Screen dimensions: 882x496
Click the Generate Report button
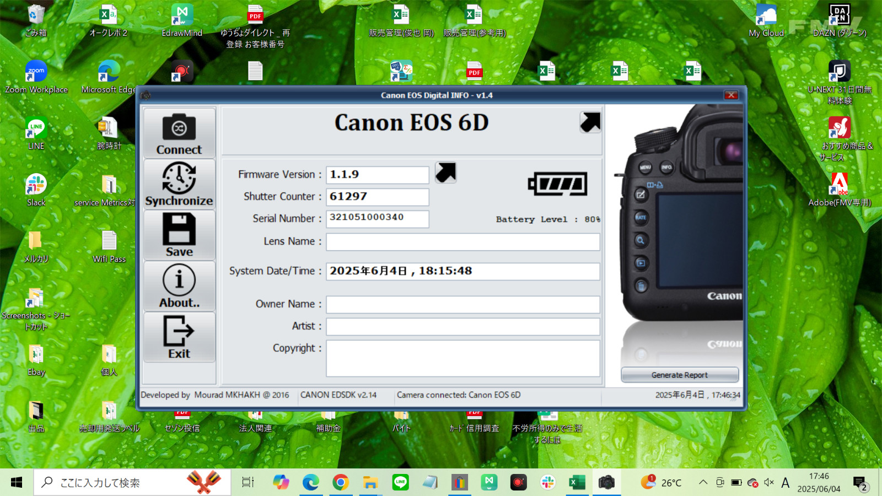pos(680,375)
